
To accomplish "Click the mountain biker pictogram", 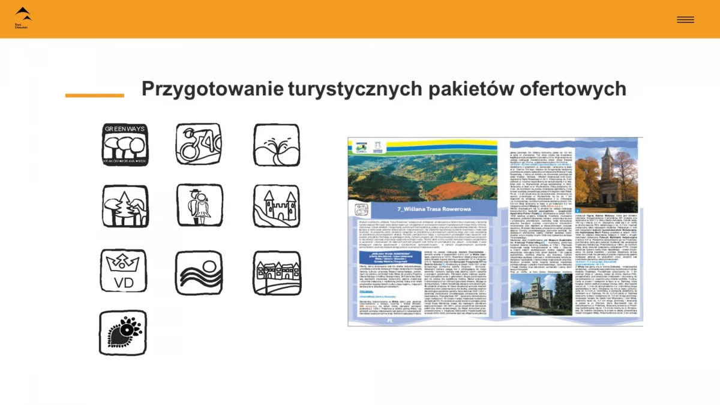I will click(x=199, y=143).
